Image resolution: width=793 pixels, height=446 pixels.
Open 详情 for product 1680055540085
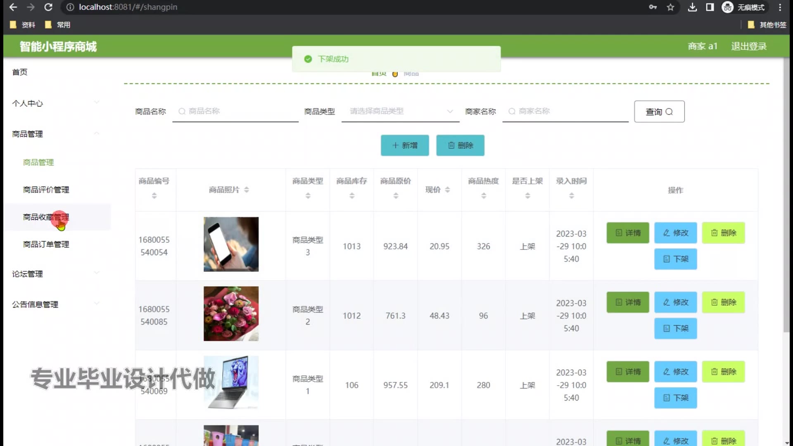click(628, 302)
